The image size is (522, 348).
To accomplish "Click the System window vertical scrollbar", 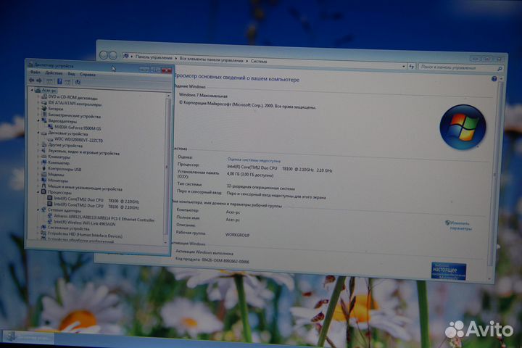I will point(494,175).
